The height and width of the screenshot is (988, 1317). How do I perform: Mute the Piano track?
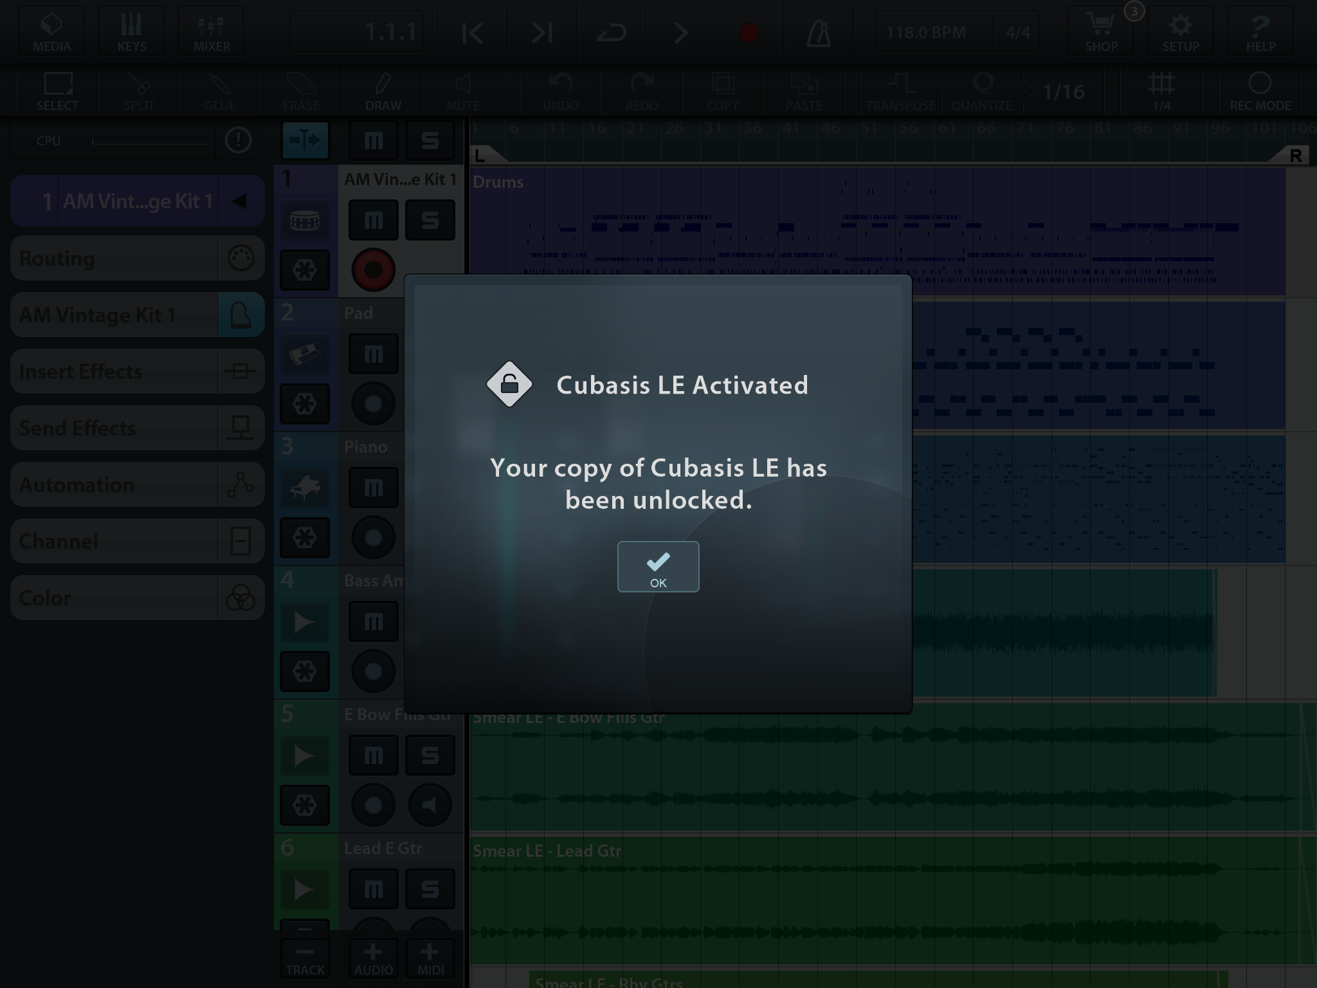[x=374, y=488]
